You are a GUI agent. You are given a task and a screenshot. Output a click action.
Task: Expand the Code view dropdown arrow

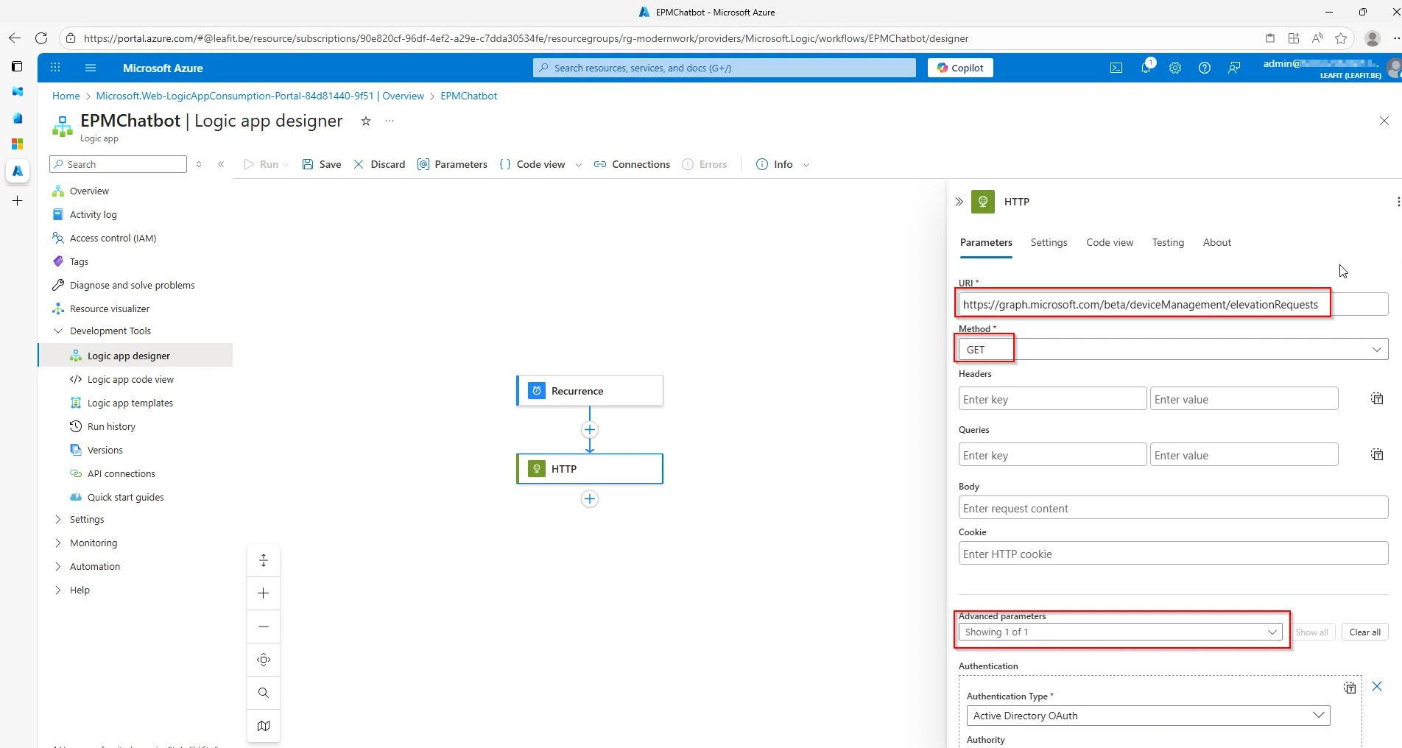[x=579, y=165]
